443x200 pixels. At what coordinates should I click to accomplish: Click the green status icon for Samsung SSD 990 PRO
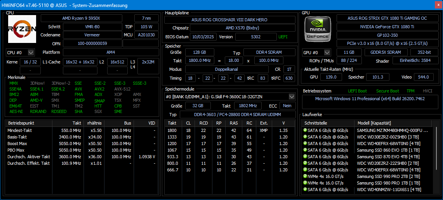[305, 176]
